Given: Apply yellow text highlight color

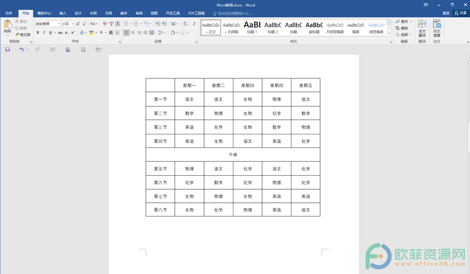Looking at the screenshot, I should 91,32.
